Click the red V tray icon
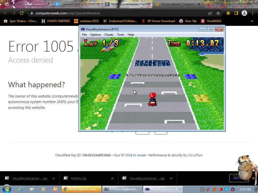 pos(208,189)
